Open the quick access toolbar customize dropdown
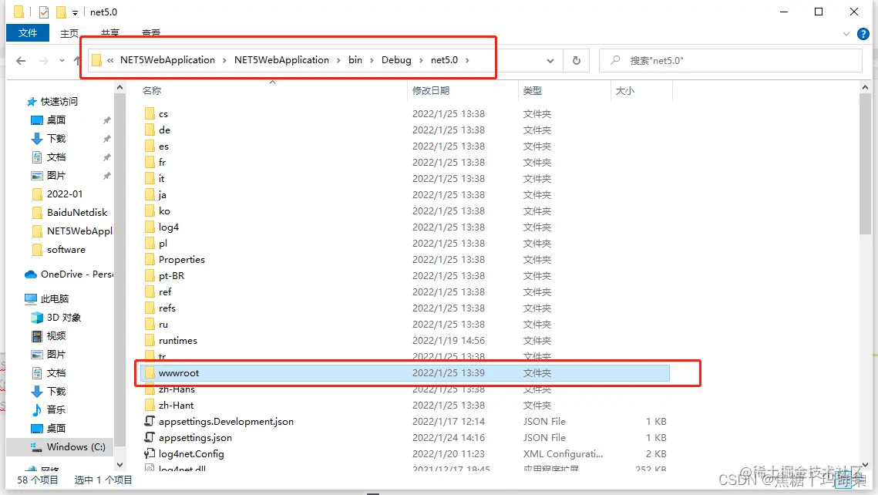This screenshot has width=878, height=495. (x=75, y=12)
